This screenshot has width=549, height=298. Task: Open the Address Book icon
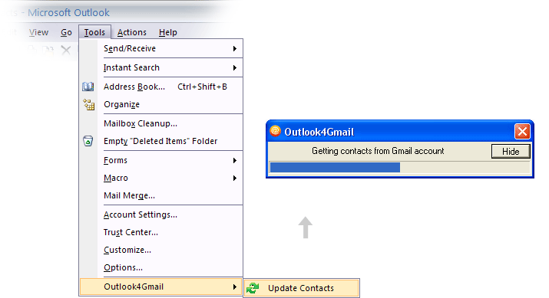pos(88,87)
